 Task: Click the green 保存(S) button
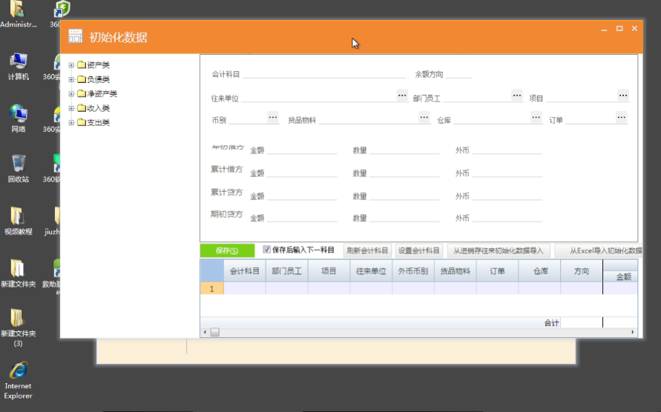point(227,251)
